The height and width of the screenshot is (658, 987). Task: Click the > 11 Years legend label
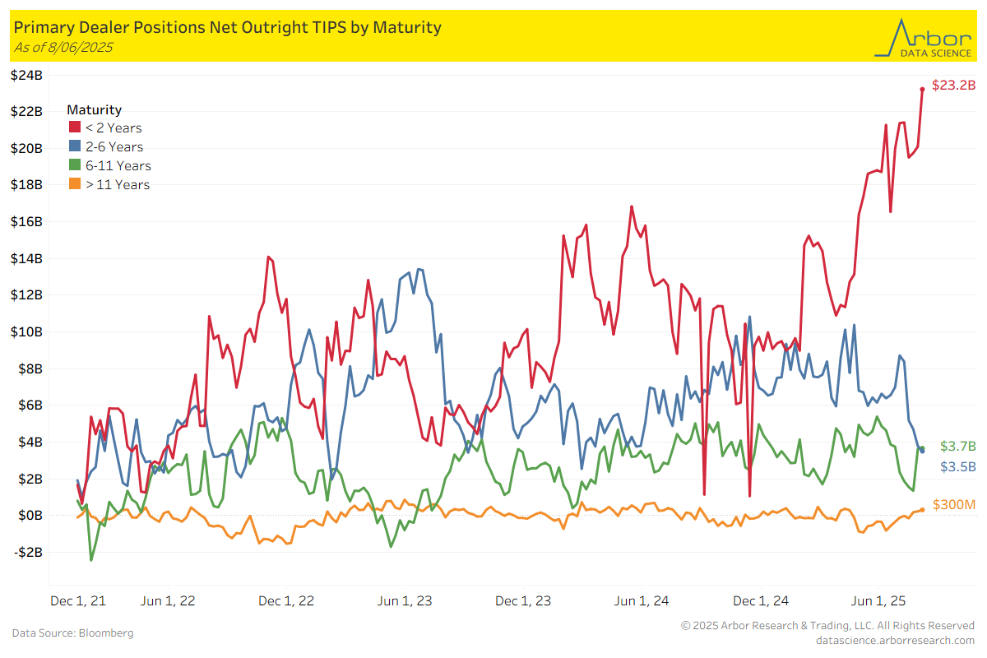click(118, 184)
